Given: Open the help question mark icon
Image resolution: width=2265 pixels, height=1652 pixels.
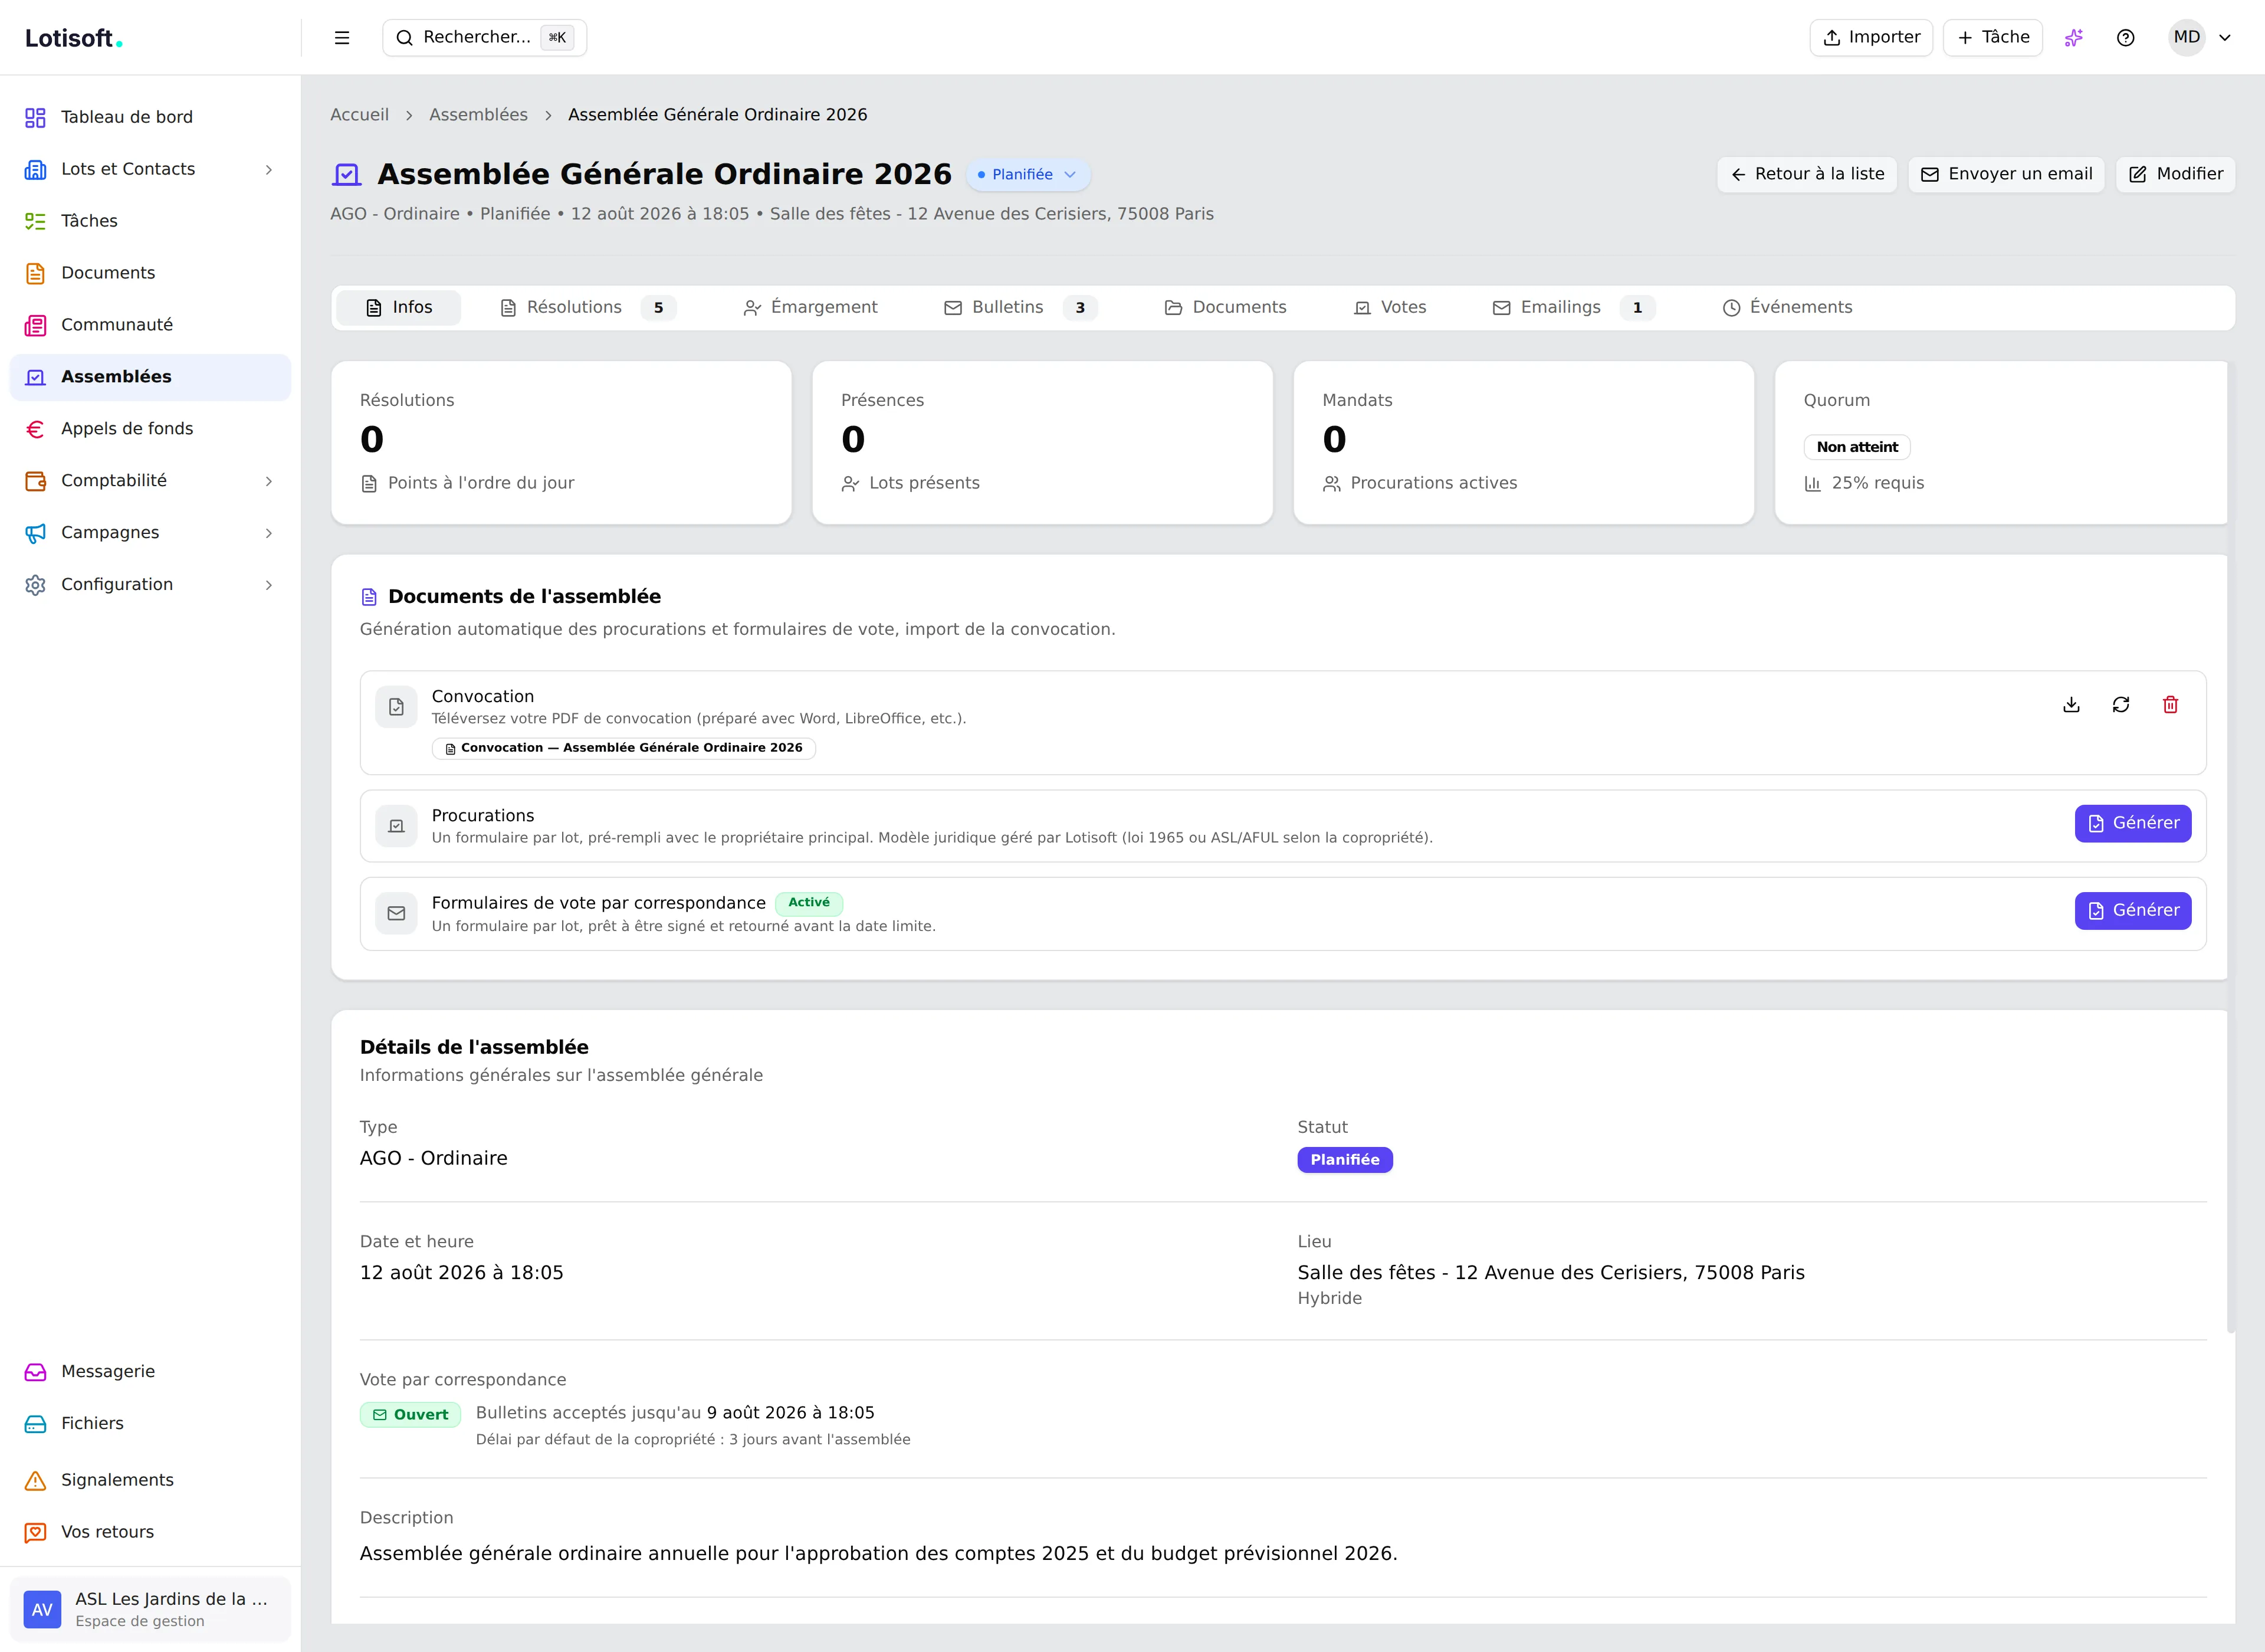Looking at the screenshot, I should (2125, 38).
